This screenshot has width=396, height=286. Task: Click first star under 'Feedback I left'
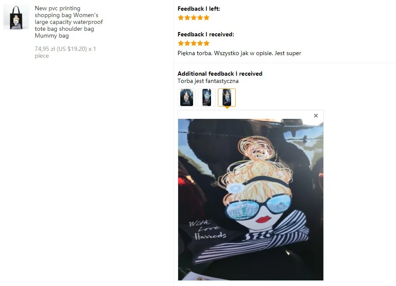coord(181,18)
